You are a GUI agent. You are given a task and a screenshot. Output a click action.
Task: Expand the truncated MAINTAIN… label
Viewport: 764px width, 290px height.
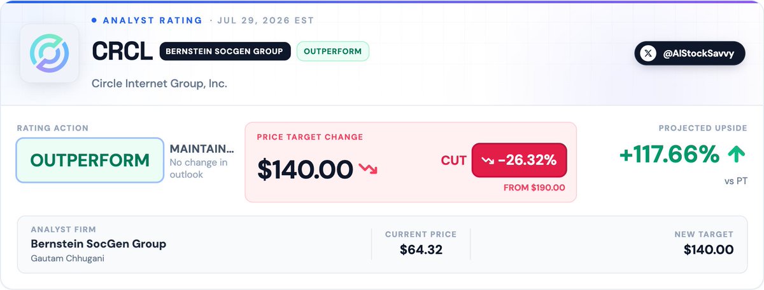pyautogui.click(x=202, y=149)
